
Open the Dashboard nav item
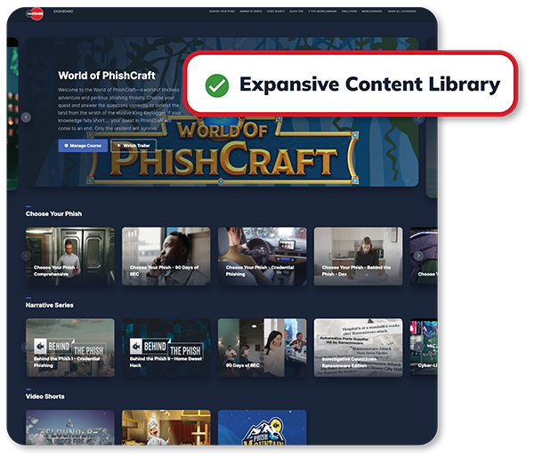click(63, 13)
